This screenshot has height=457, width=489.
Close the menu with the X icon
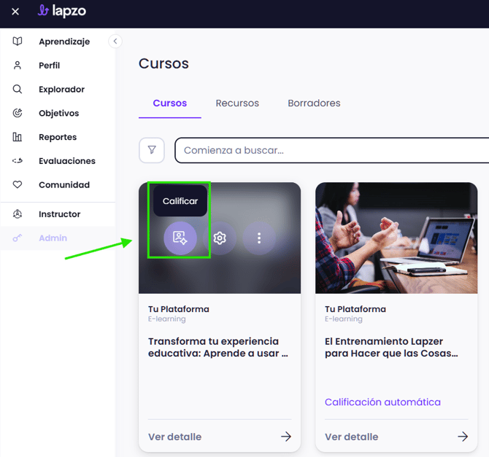pyautogui.click(x=15, y=12)
